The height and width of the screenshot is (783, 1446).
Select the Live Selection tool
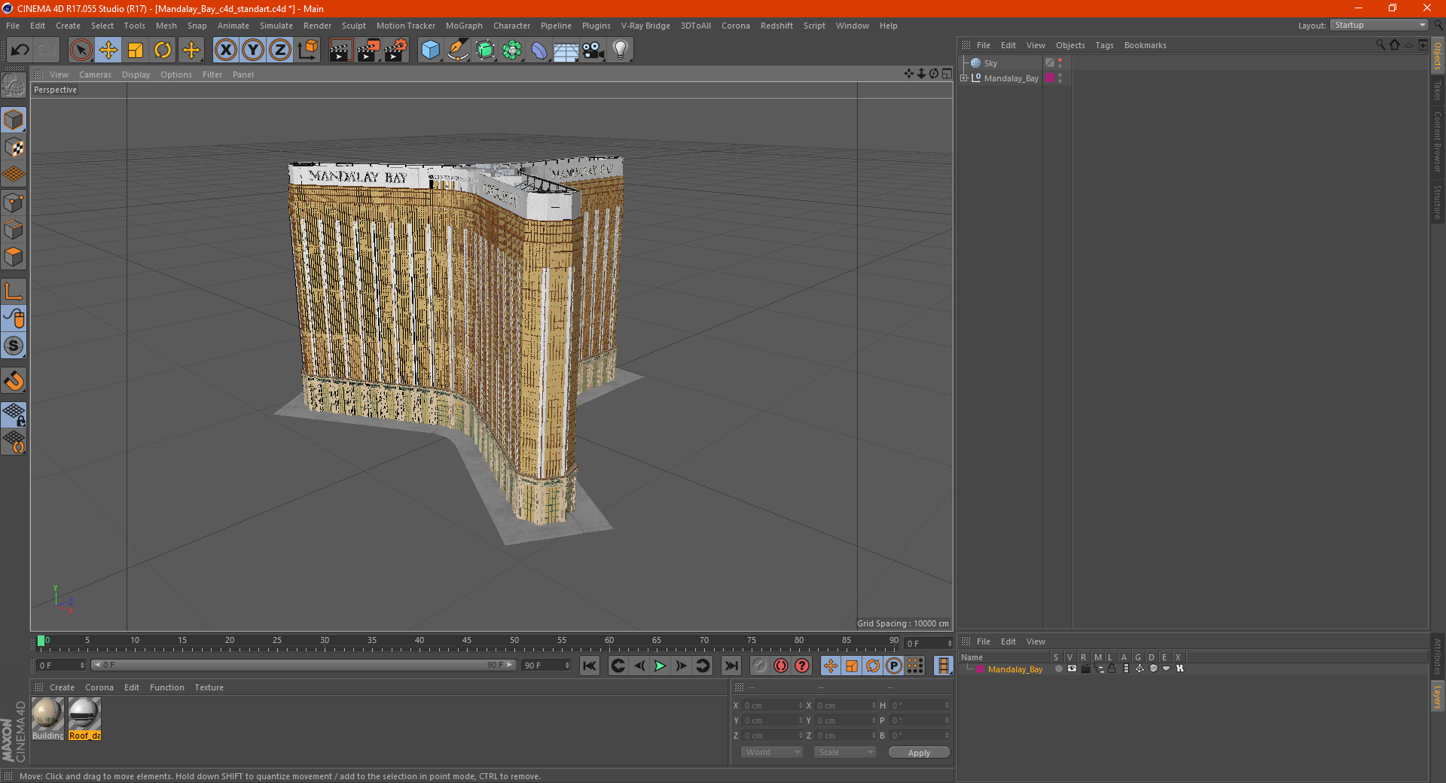(x=81, y=50)
